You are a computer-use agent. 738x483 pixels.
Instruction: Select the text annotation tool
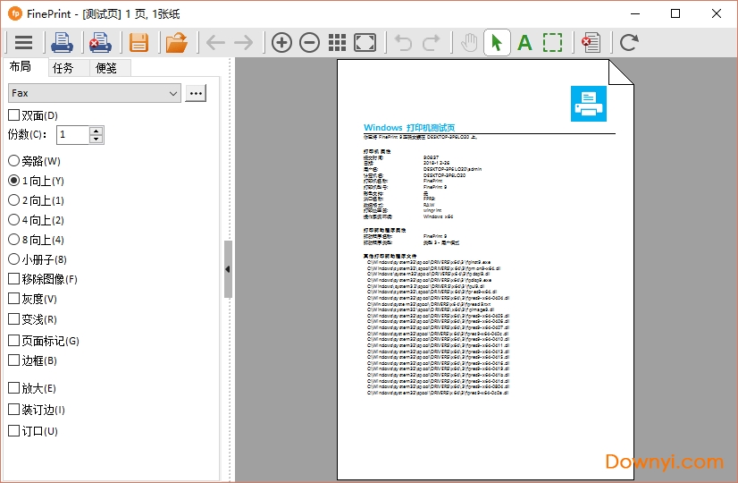pos(524,42)
